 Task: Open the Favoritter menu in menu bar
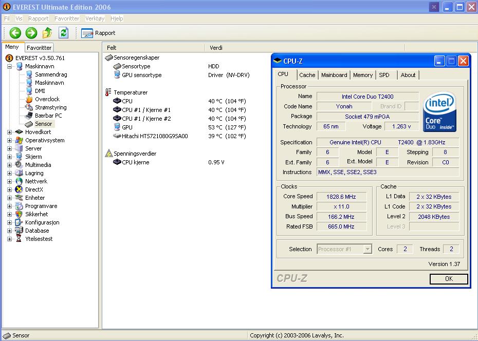tap(67, 18)
